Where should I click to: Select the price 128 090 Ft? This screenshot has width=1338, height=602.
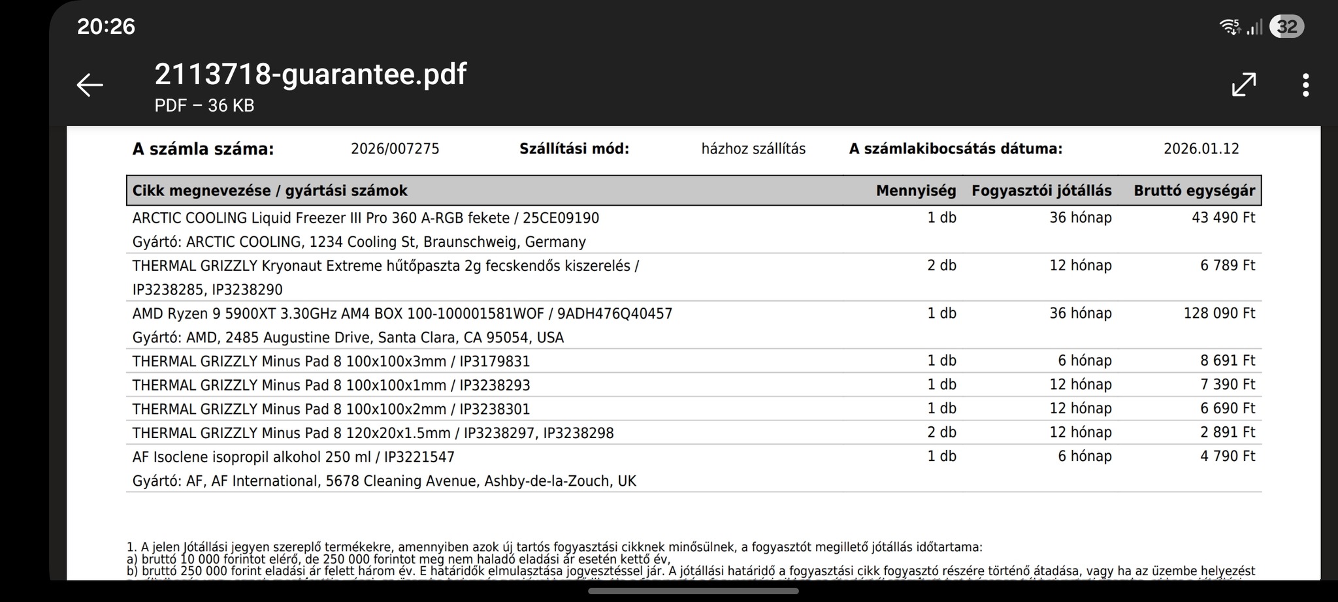[x=1219, y=313]
